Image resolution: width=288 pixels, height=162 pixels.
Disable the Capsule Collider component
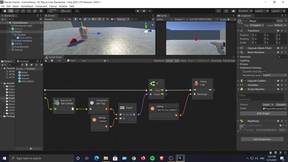[x=245, y=81]
